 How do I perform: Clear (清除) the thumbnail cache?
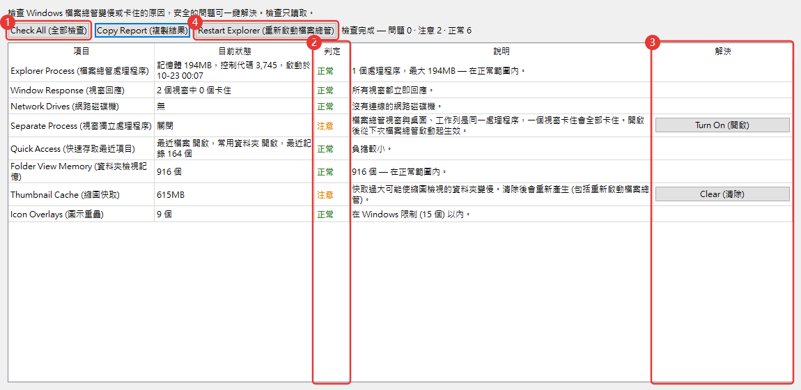pyautogui.click(x=722, y=194)
